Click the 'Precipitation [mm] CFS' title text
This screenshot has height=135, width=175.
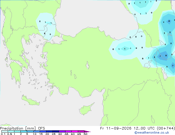(x=22, y=128)
